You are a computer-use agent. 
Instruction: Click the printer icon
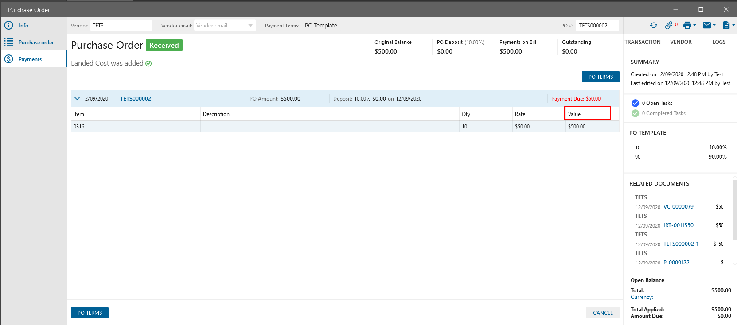[687, 25]
